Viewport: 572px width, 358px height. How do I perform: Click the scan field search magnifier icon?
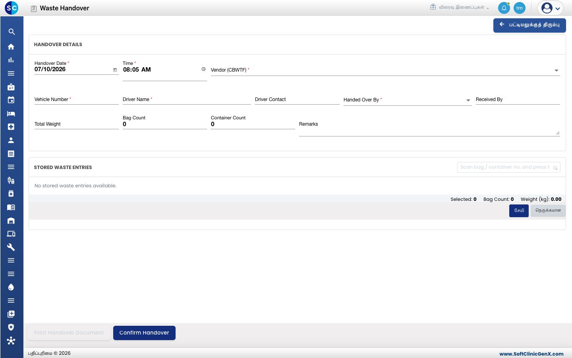[x=555, y=168]
